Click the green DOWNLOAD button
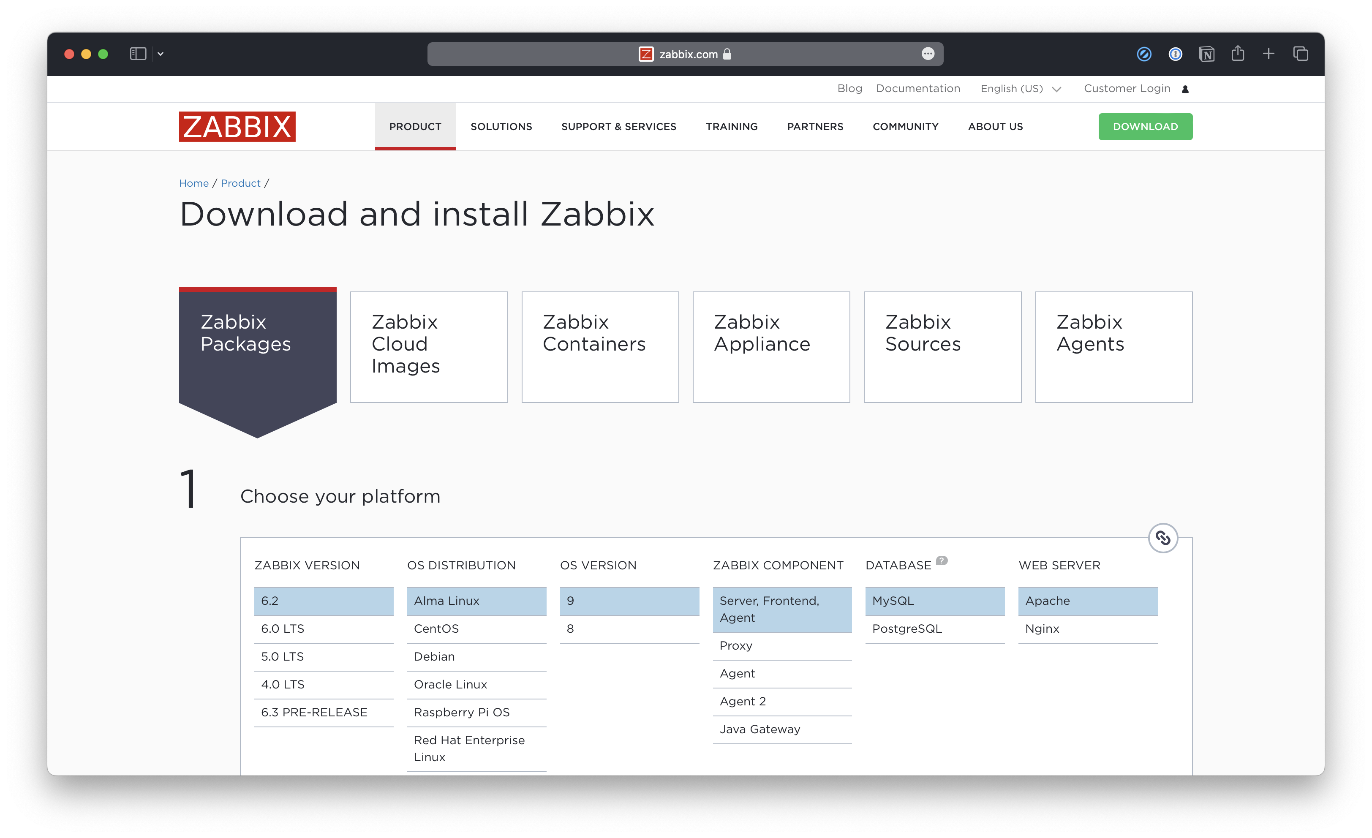Viewport: 1372px width, 838px height. pos(1145,126)
